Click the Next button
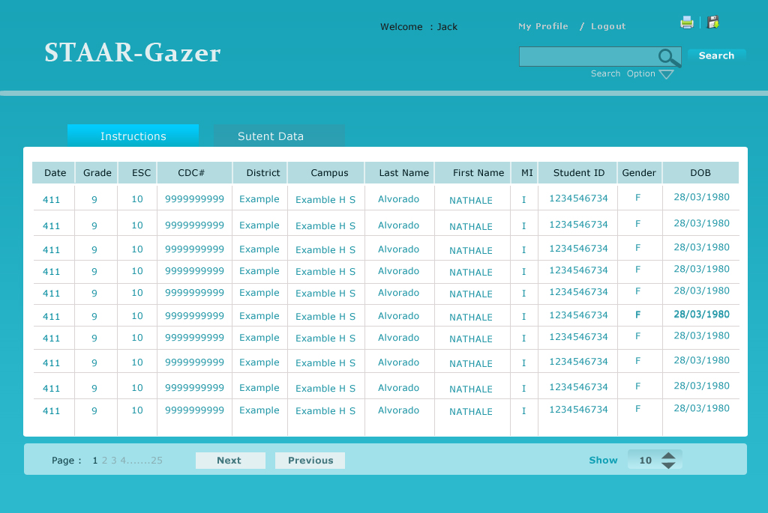This screenshot has width=768, height=513. [229, 460]
